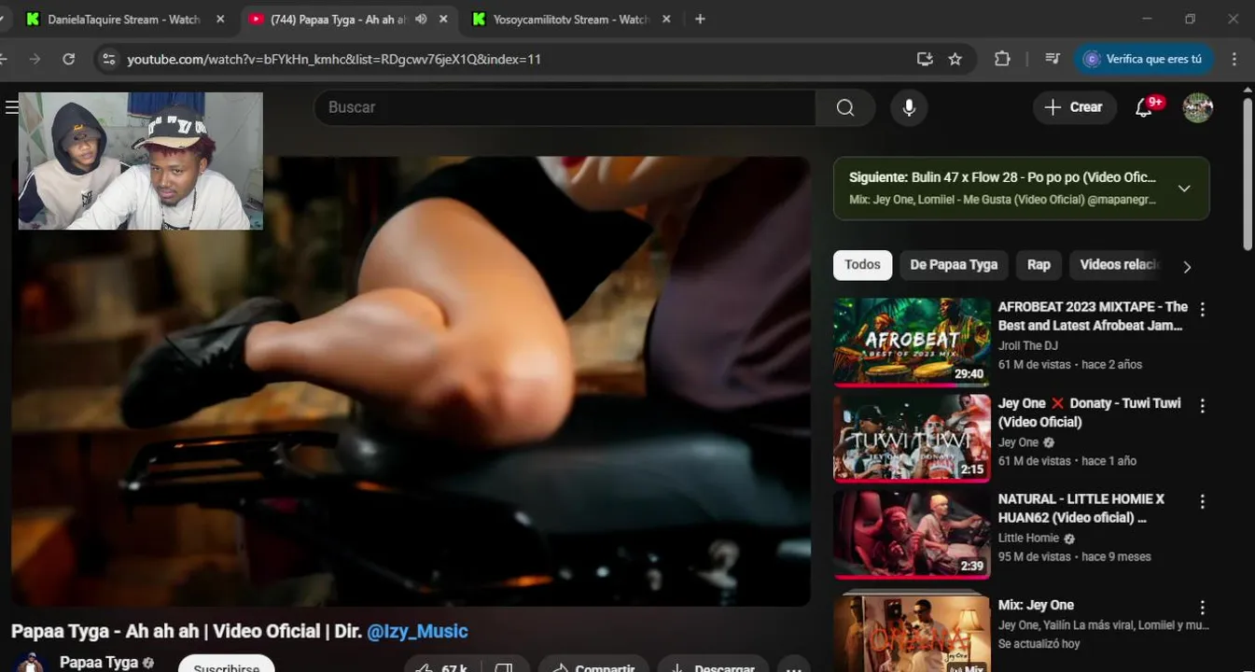Click the streamer webcam overlay
The image size is (1255, 672).
click(141, 161)
